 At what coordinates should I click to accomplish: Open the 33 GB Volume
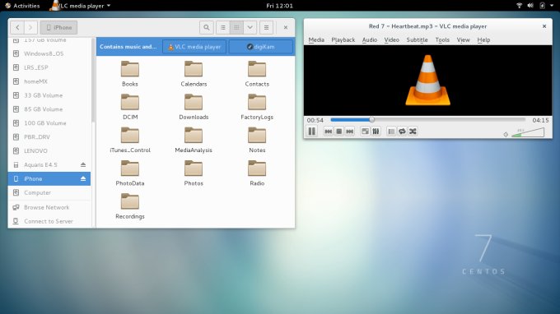click(49, 95)
